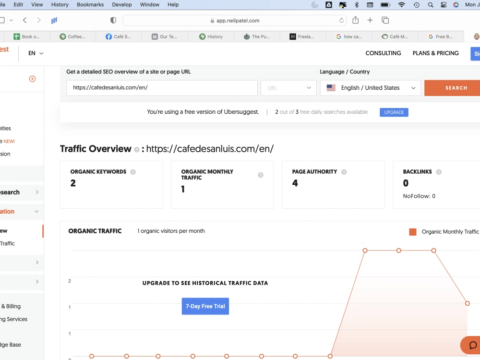
Task: Open Control Center in menu bar
Action: (x=443, y=5)
